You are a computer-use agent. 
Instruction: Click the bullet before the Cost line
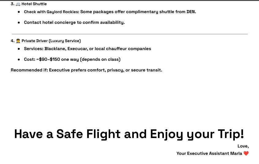pos(19,60)
